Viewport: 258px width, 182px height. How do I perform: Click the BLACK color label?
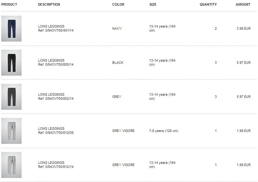click(118, 63)
